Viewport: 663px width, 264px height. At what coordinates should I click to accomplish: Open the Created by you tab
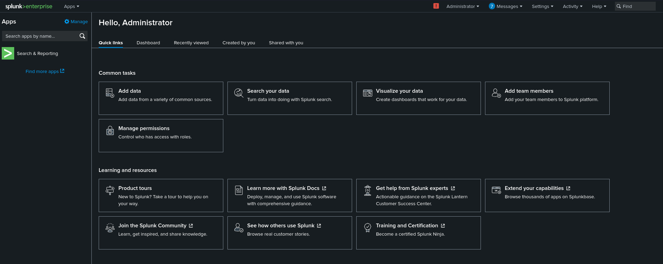(239, 43)
